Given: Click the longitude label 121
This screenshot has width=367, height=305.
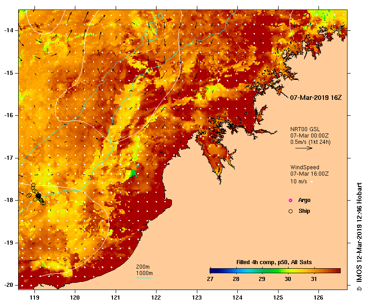Looking at the screenshot, I should point(116,297).
